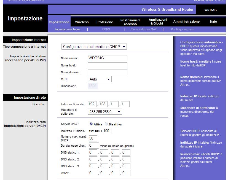Viewport: 228px width, 180px height.
Task: Click the Numero max utenti DHCP field
Action: point(93,138)
